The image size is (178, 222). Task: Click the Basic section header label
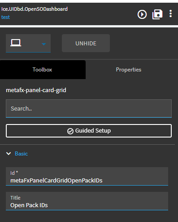[x=21, y=154]
